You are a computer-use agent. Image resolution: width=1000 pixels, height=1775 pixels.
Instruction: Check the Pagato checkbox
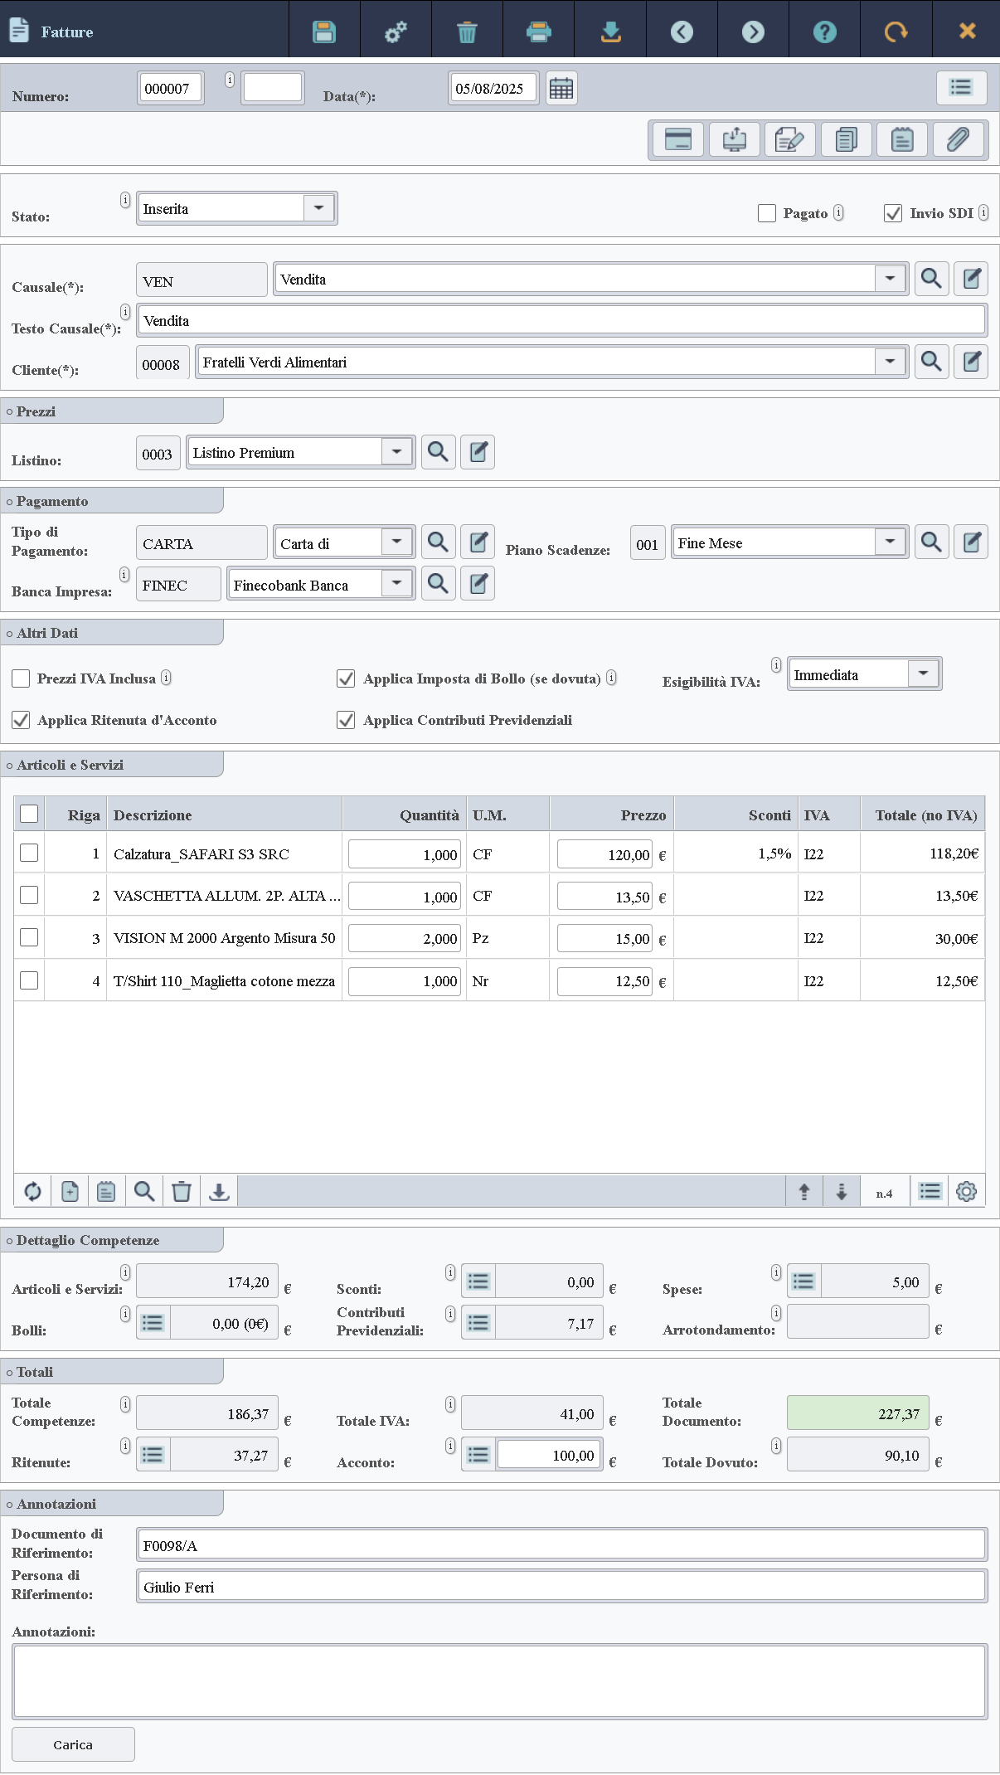click(x=767, y=213)
